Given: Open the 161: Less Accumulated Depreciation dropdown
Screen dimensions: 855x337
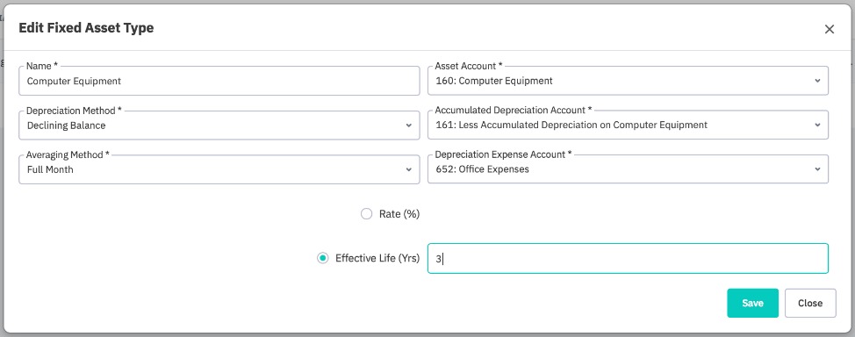Looking at the screenshot, I should click(x=628, y=125).
